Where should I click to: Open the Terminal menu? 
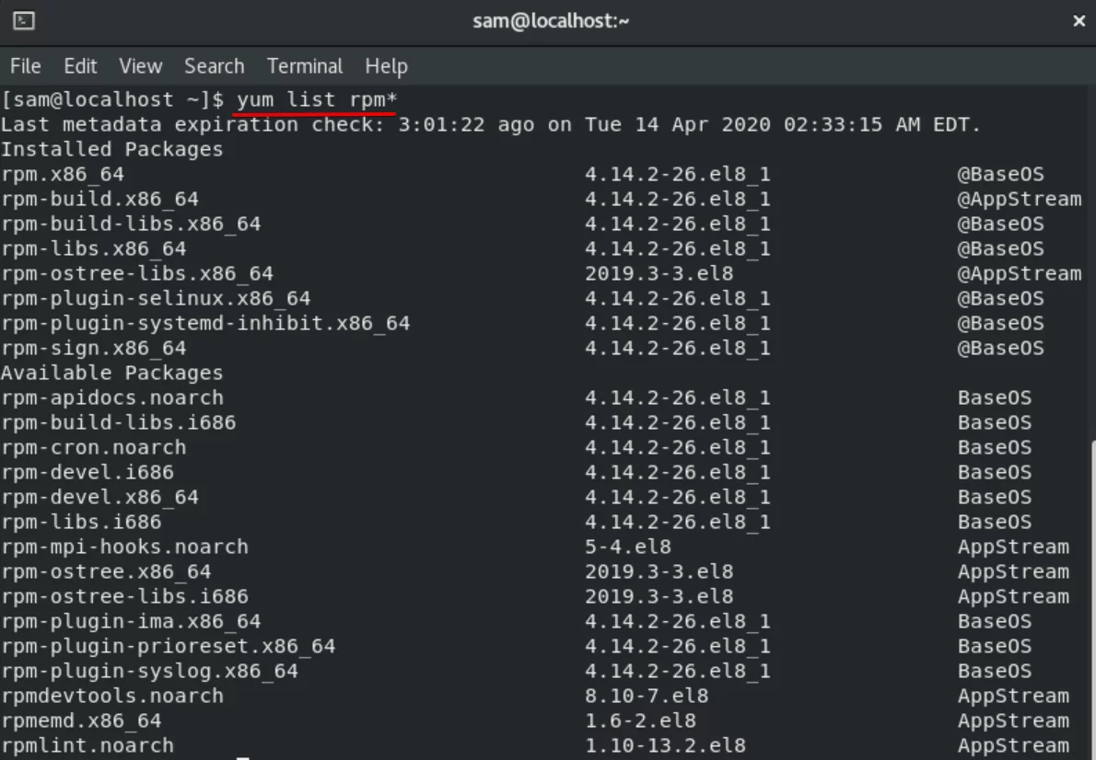tap(305, 66)
